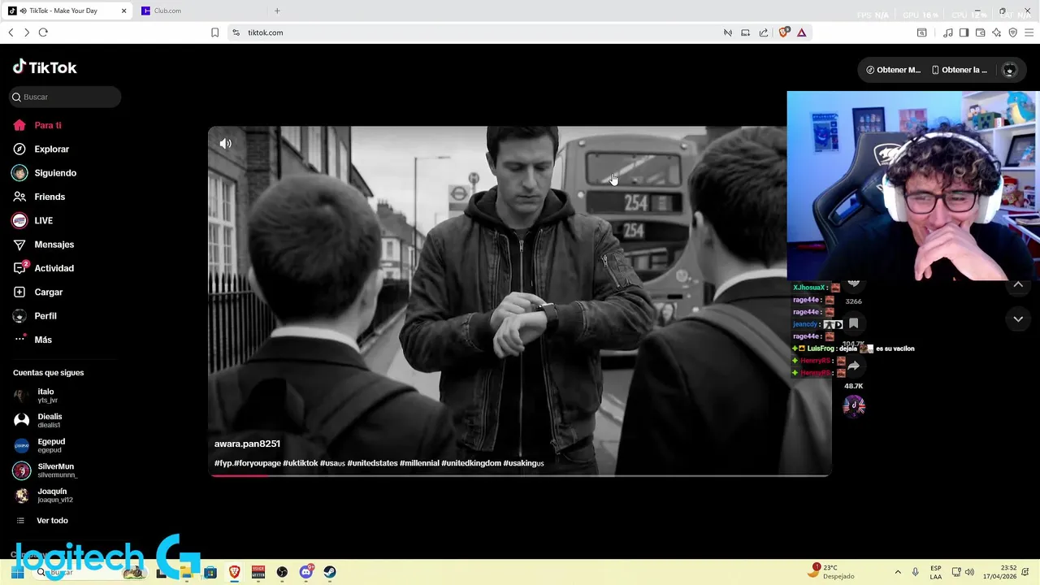1040x585 pixels.
Task: Go to the next video with down chevron
Action: coord(1018,319)
